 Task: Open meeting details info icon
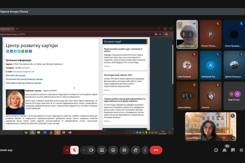tap(216, 150)
